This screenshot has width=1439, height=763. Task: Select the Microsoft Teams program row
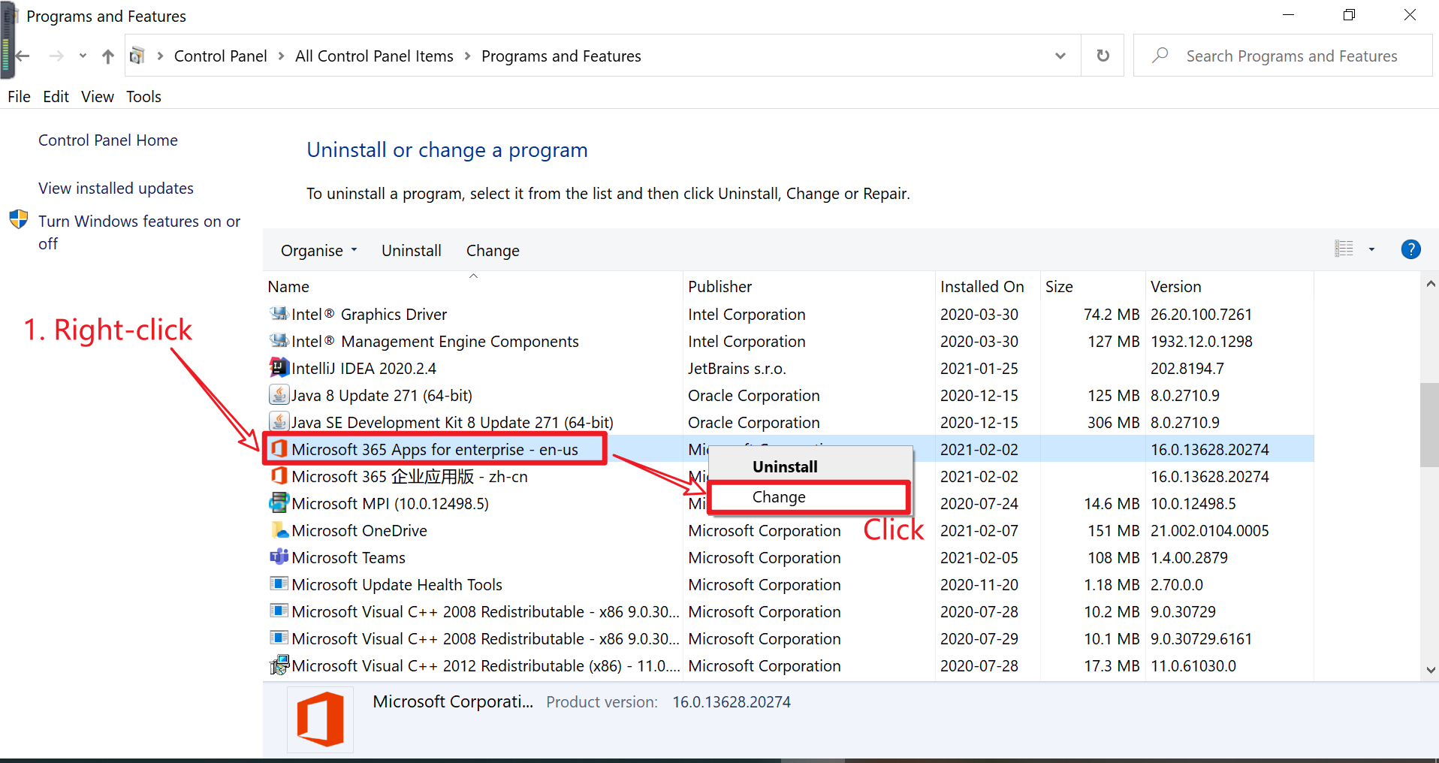click(789, 557)
